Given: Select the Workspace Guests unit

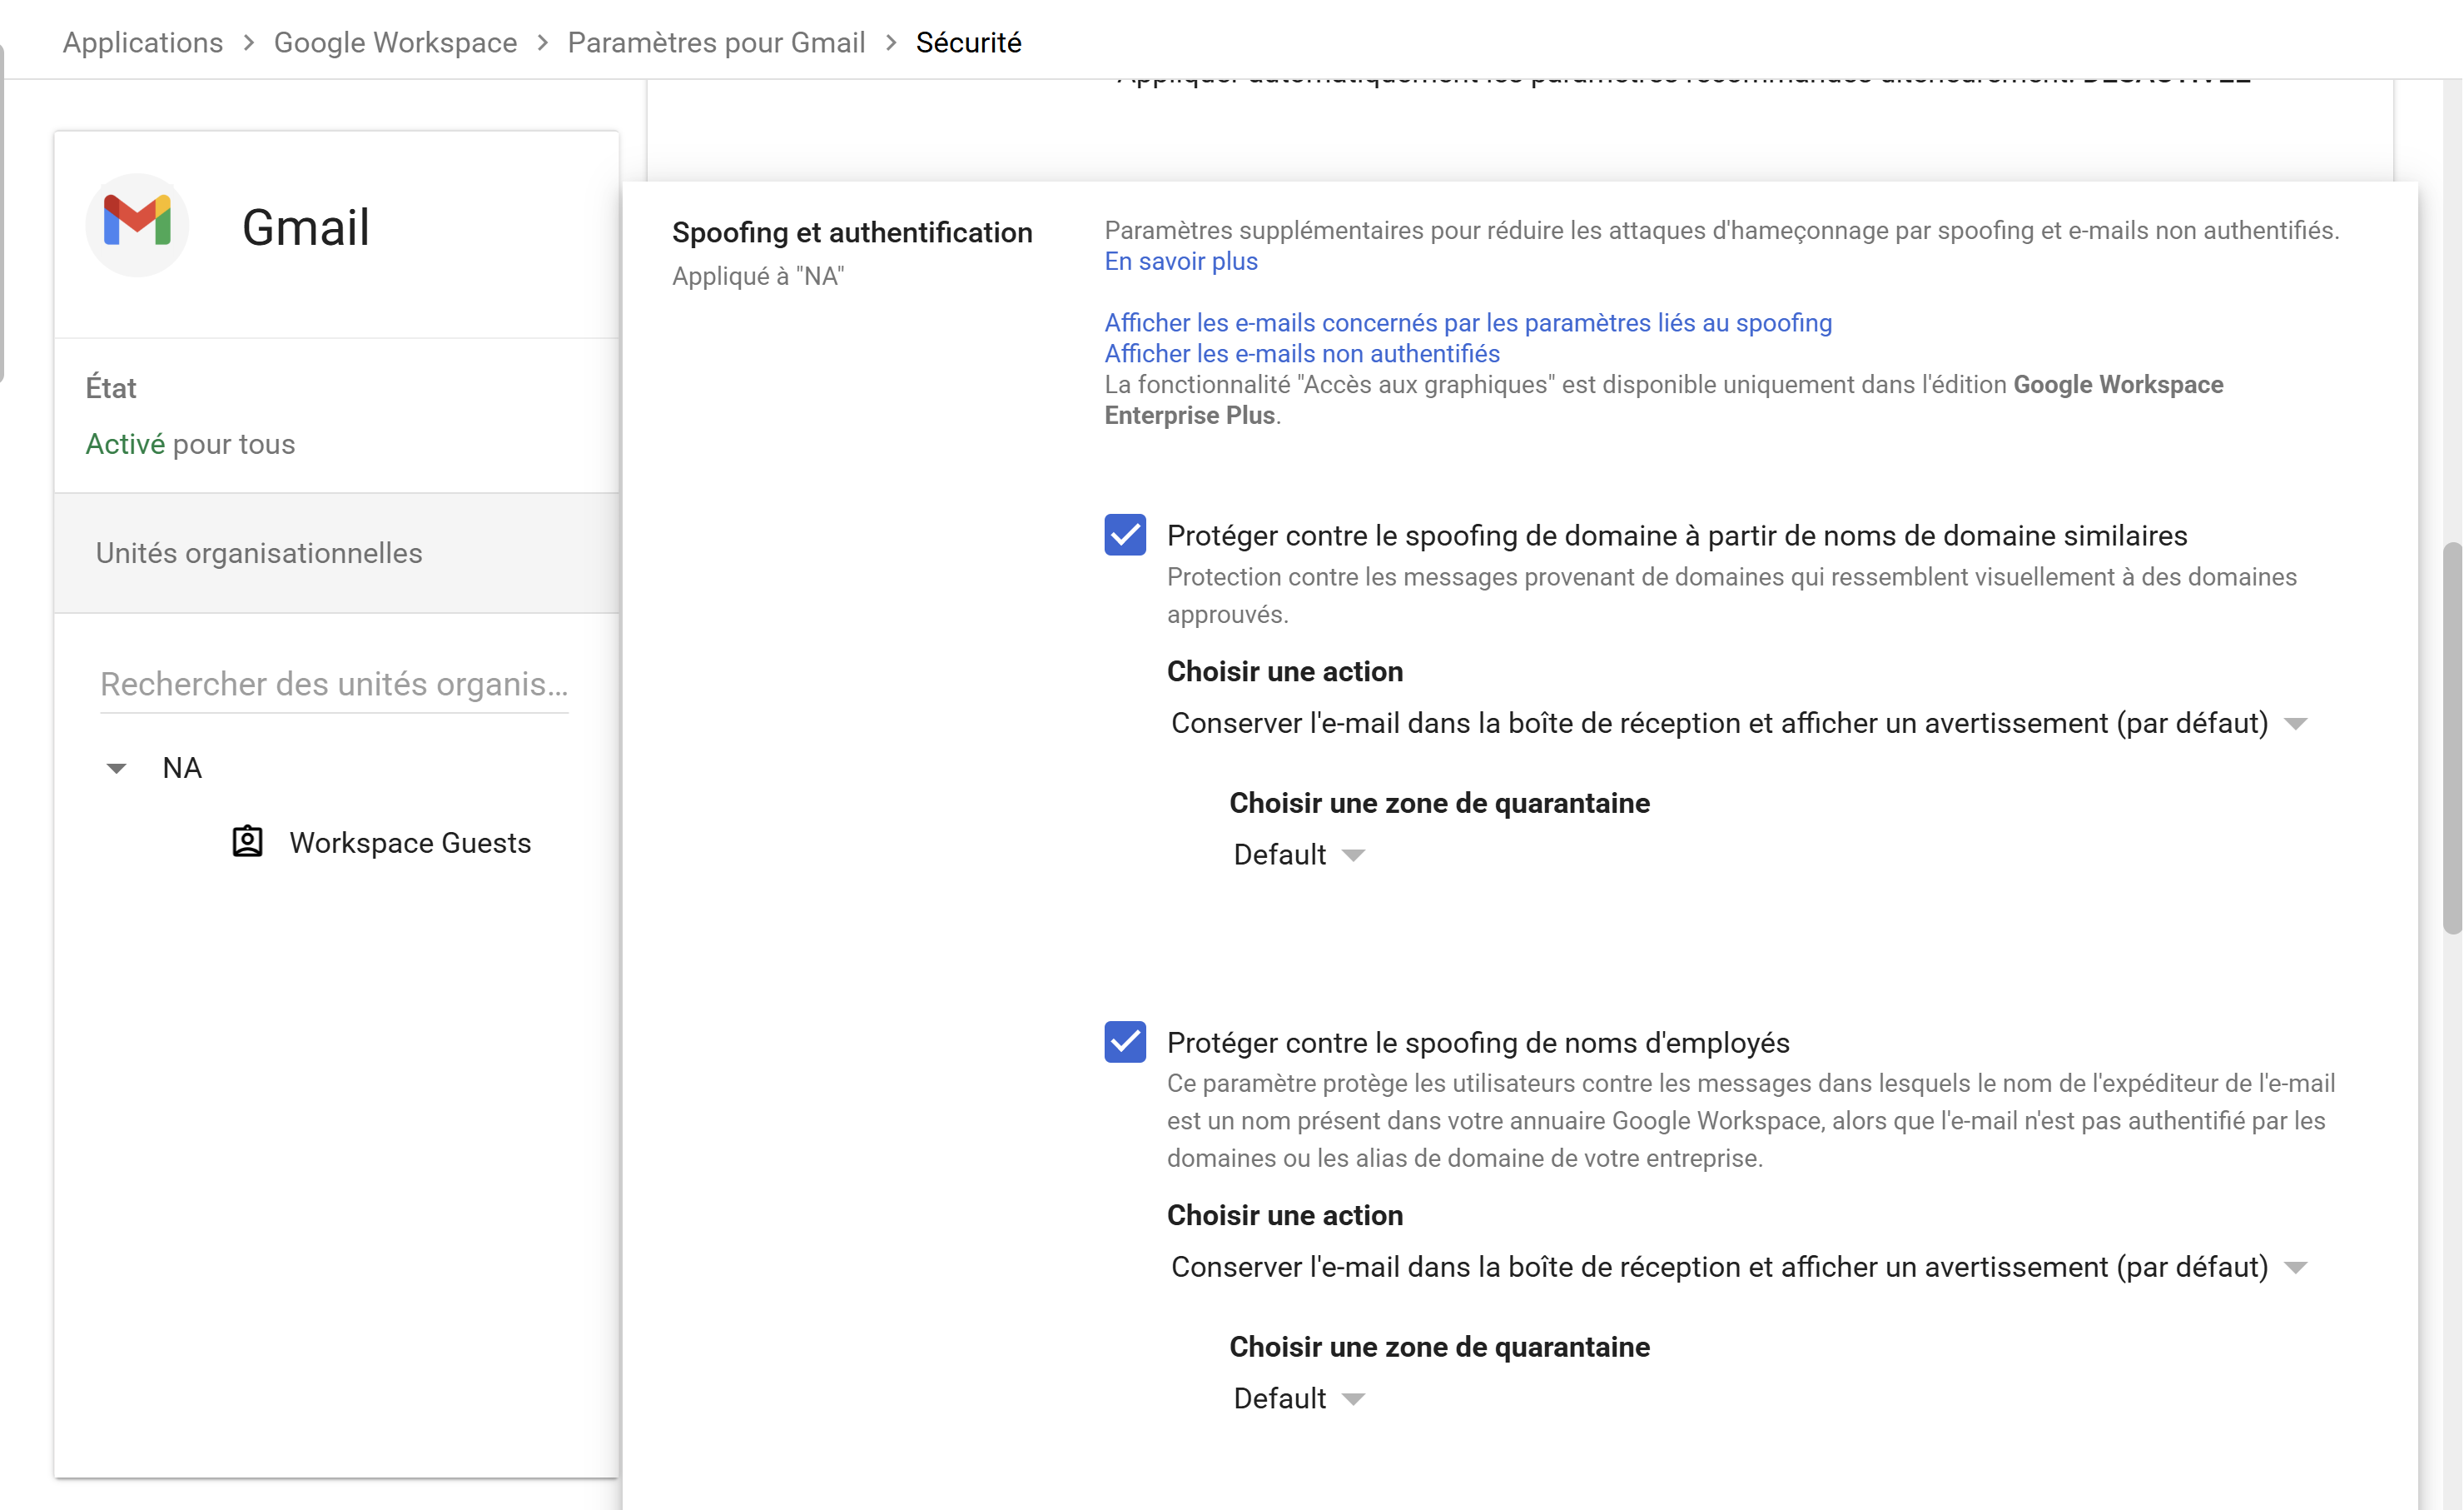Looking at the screenshot, I should (x=410, y=843).
